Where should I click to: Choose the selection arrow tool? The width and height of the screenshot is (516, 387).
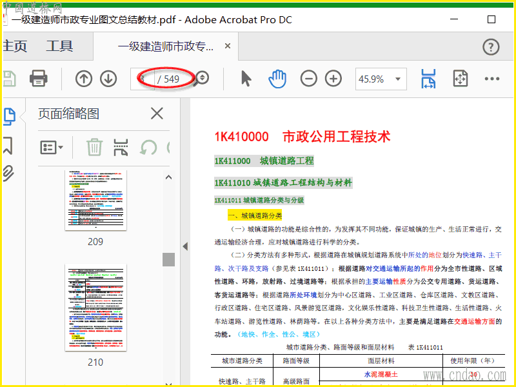(246, 79)
